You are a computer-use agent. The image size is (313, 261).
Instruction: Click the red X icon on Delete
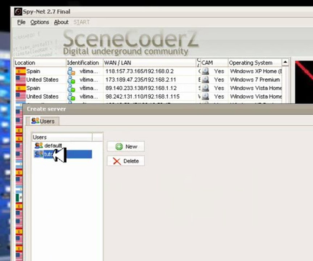coord(117,161)
